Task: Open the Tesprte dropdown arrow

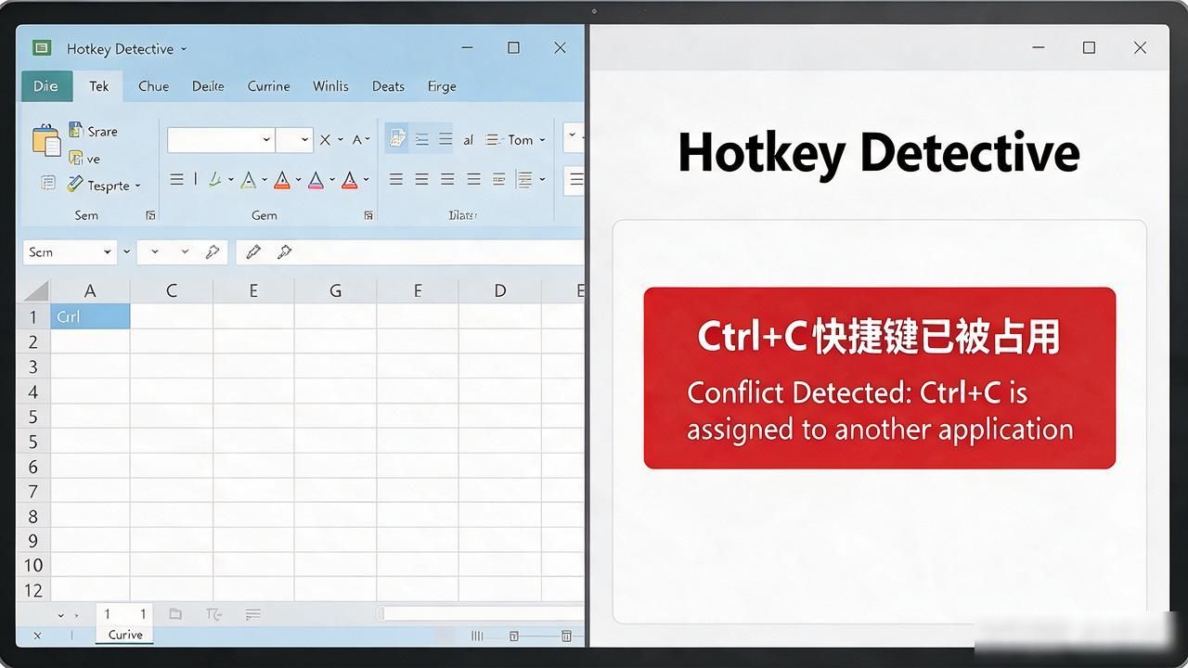Action: (x=137, y=186)
